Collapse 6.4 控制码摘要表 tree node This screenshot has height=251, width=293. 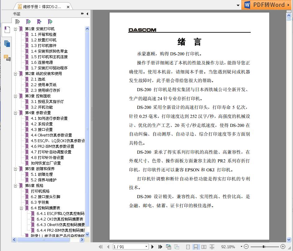21,208
